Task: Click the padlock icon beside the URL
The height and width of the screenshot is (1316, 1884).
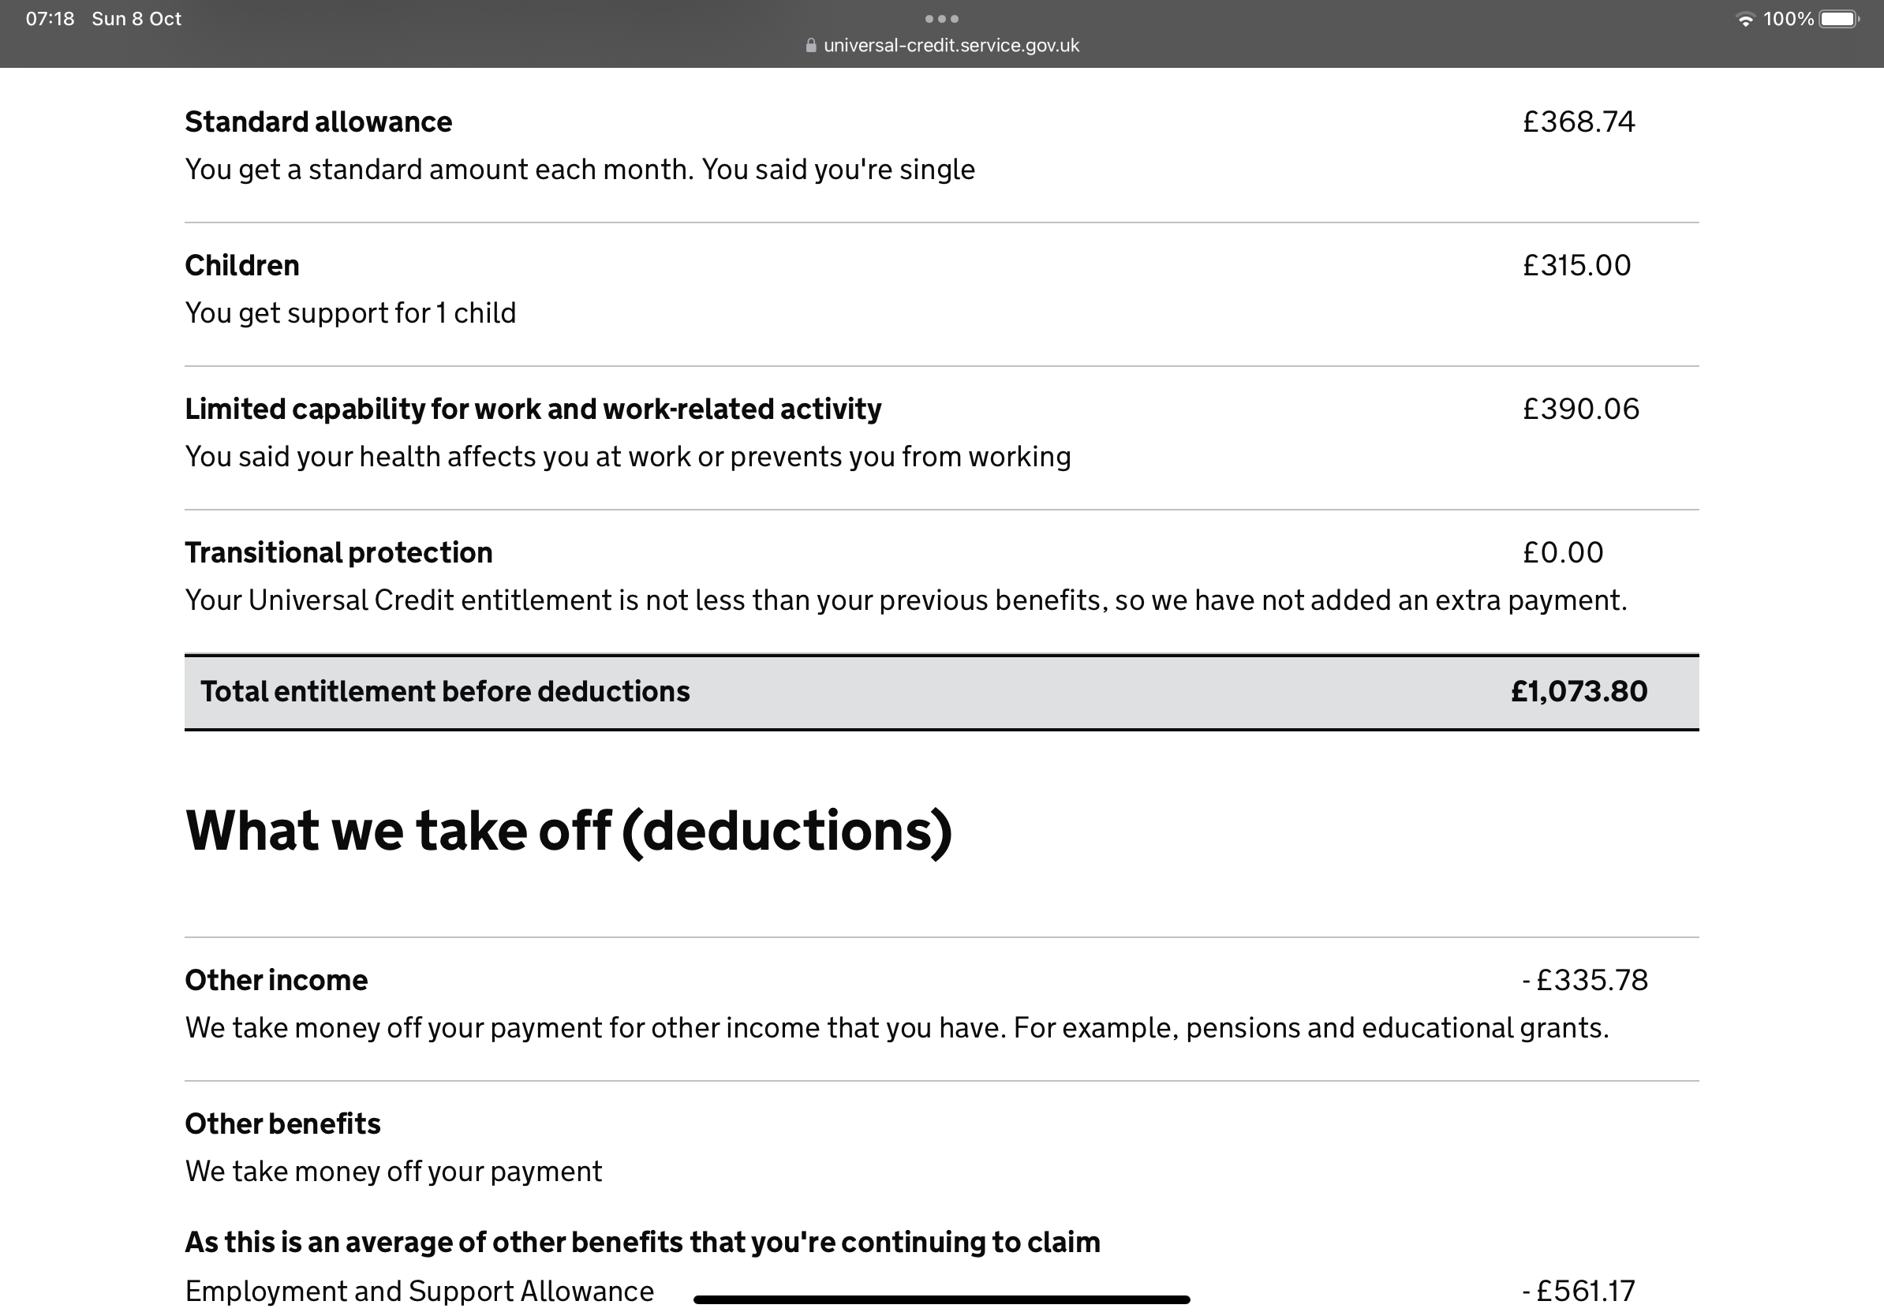Action: 811,45
